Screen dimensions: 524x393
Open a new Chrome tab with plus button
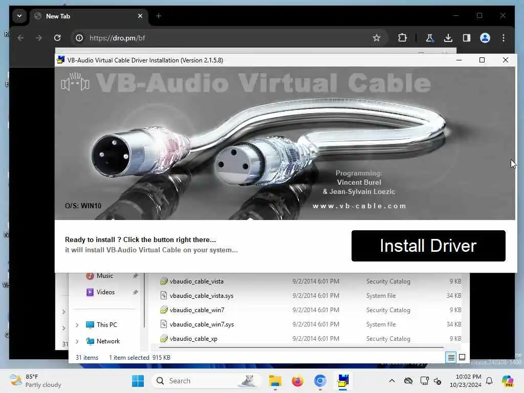(x=159, y=16)
